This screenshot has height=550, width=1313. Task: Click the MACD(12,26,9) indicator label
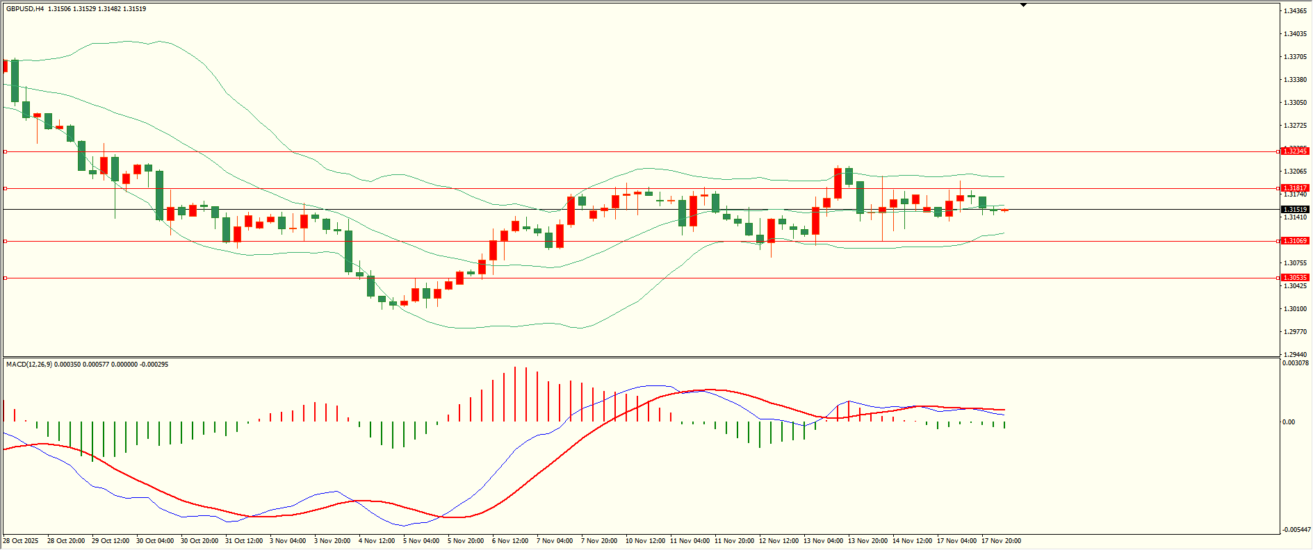tap(28, 365)
